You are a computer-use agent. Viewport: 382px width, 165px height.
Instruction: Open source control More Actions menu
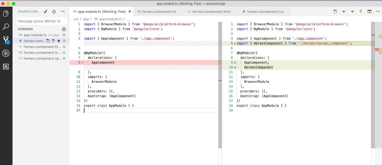(x=63, y=11)
